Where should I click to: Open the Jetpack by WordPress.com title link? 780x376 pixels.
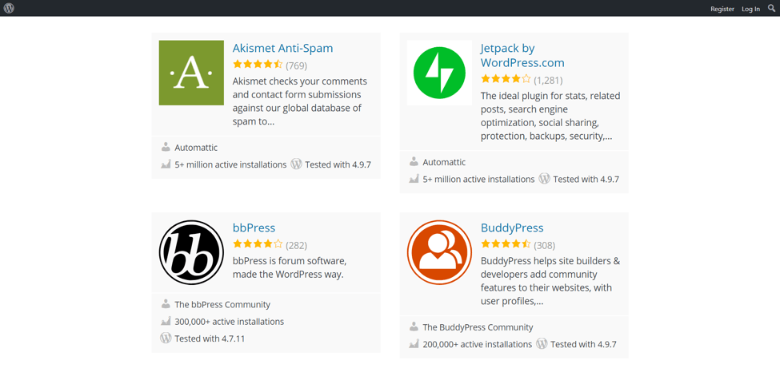point(522,55)
